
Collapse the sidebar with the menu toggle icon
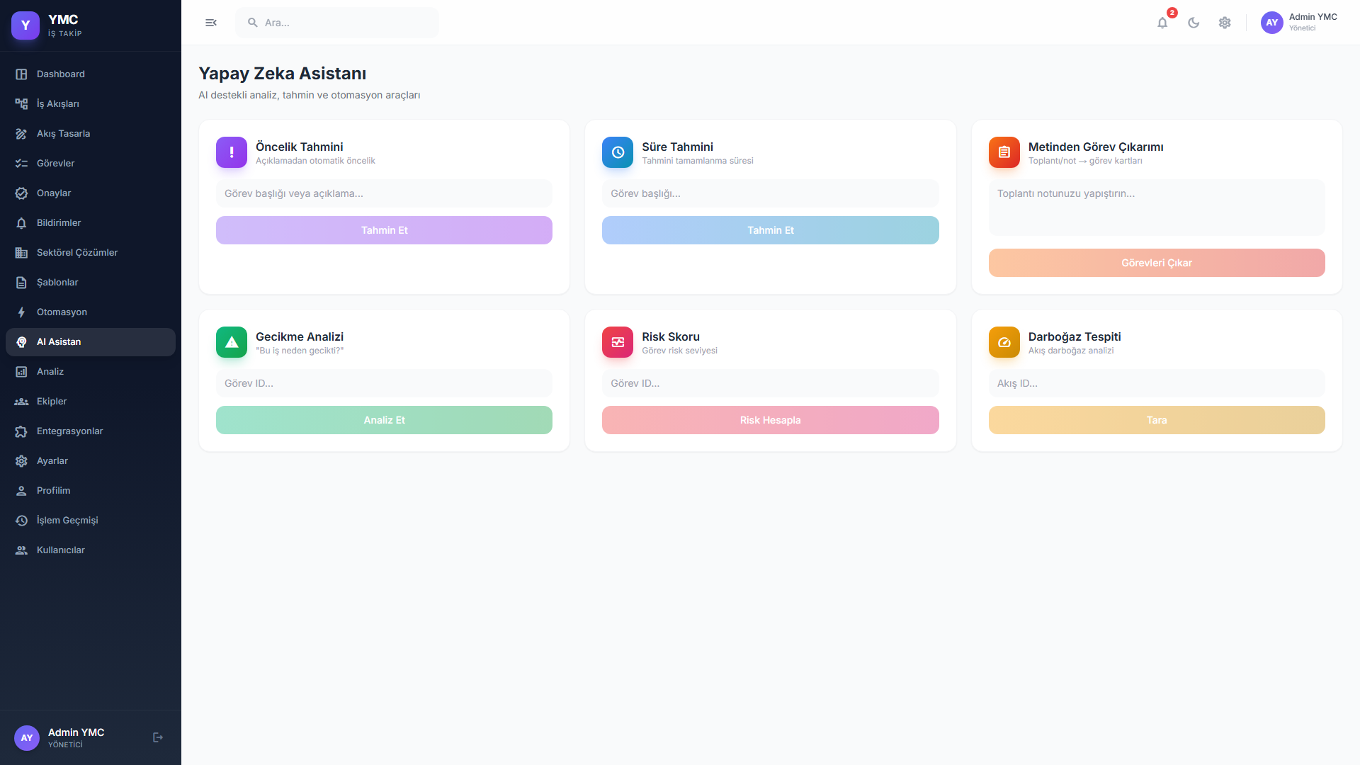coord(211,23)
